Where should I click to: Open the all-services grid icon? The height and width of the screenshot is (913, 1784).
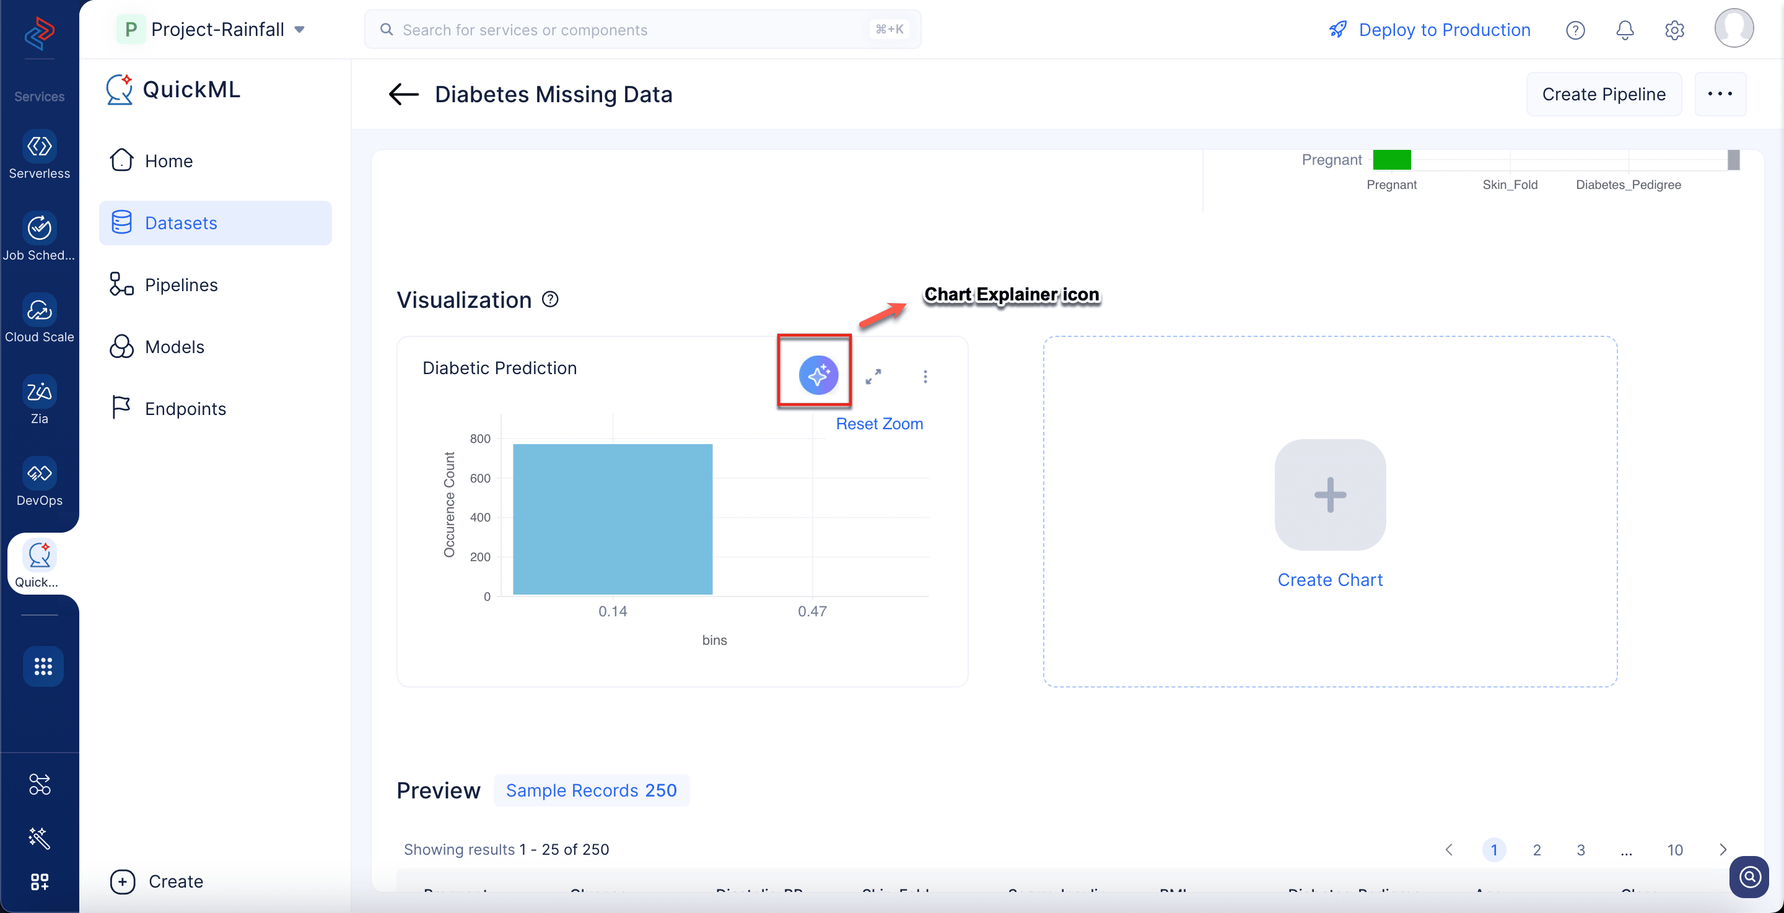[43, 666]
